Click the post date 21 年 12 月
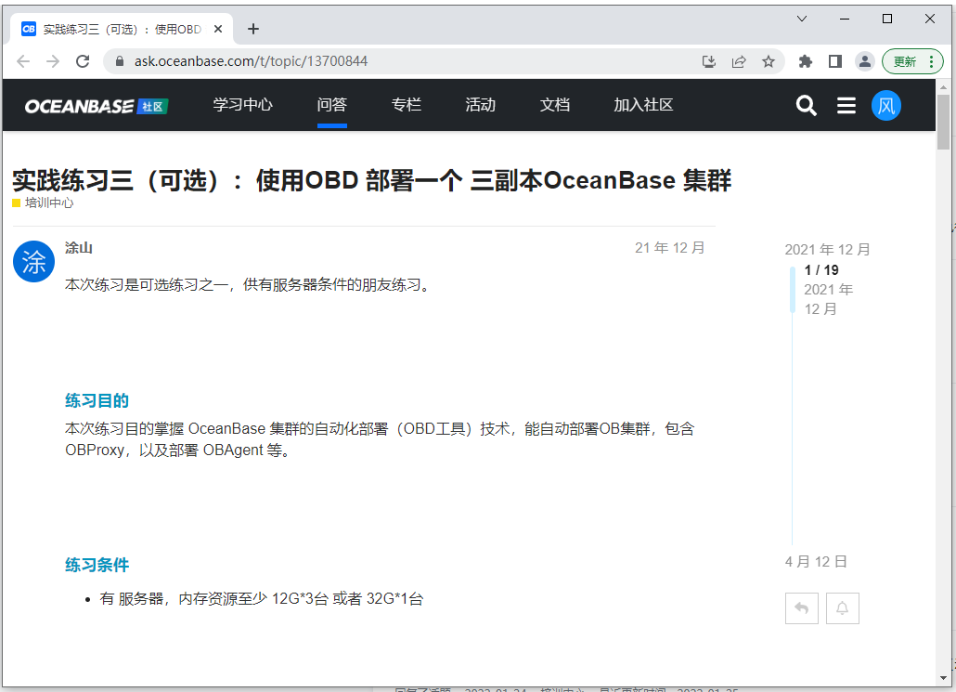 click(669, 248)
